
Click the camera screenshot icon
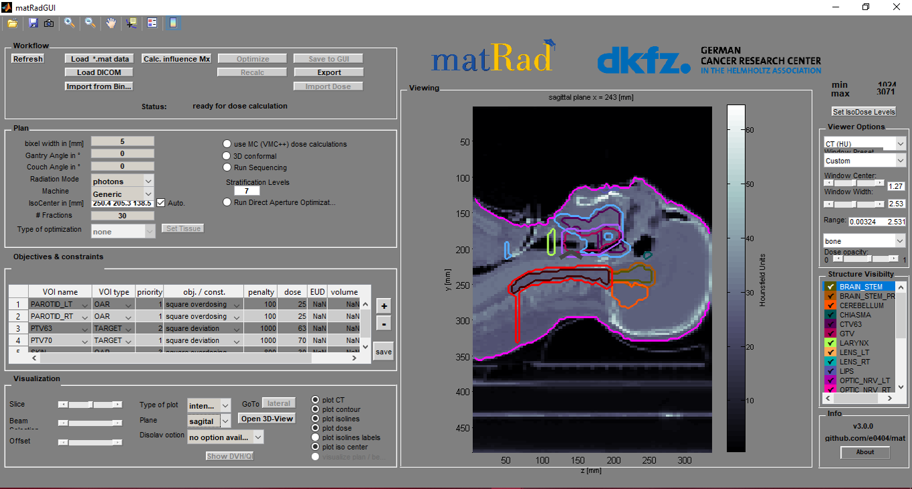pyautogui.click(x=49, y=23)
